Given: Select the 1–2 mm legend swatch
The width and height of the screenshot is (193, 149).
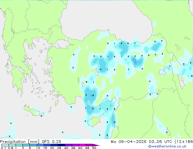Looking at the screenshot, I should point(19,145).
